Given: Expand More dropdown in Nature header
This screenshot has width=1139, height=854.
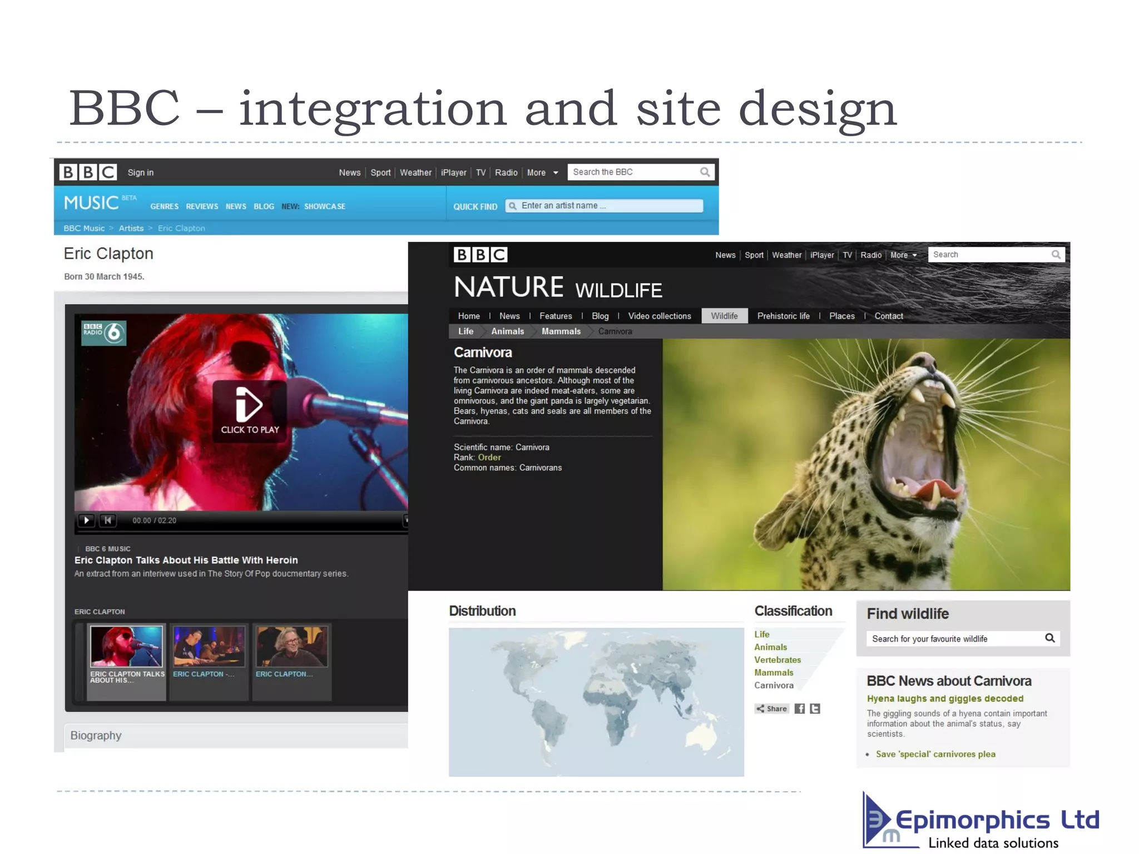Looking at the screenshot, I should pos(903,255).
